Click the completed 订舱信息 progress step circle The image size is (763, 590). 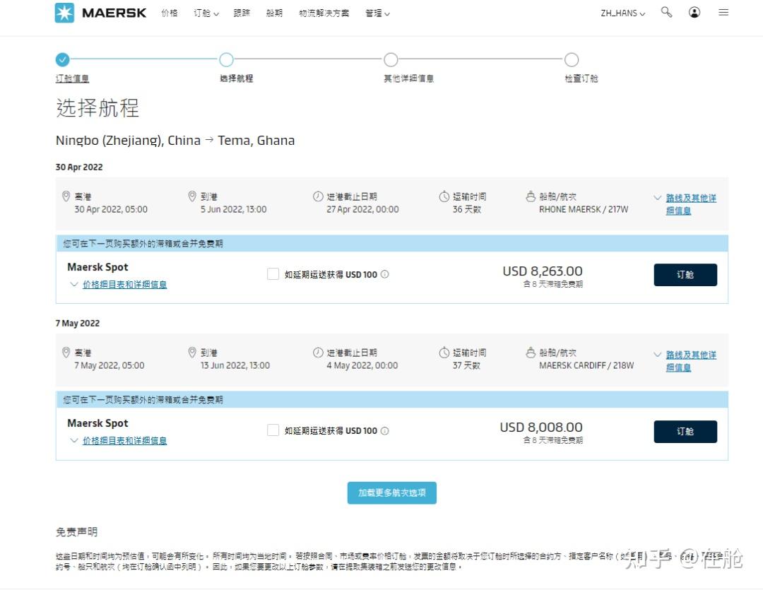point(62,60)
